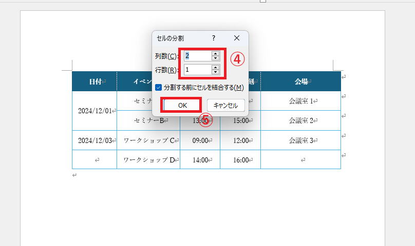Increase 行数 with the up arrow
The height and width of the screenshot is (246, 415).
pos(215,67)
